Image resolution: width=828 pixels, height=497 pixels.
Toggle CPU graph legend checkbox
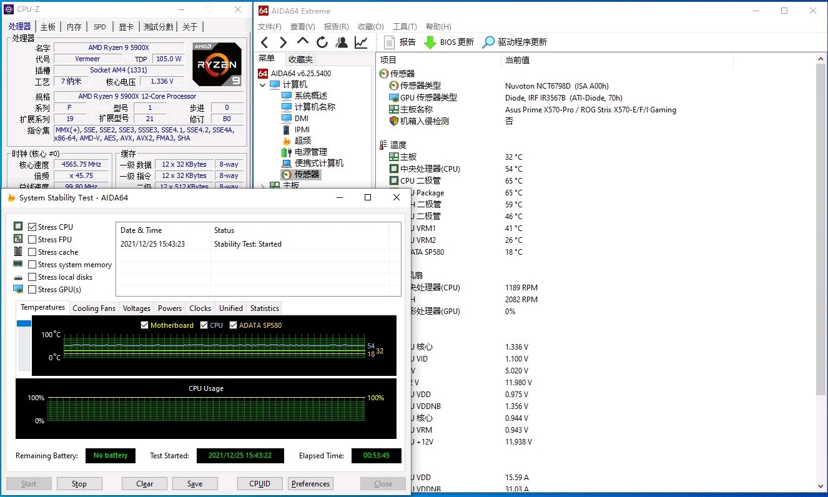pos(204,325)
